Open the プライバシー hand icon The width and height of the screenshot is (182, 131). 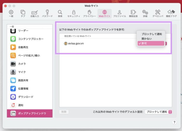89,14
